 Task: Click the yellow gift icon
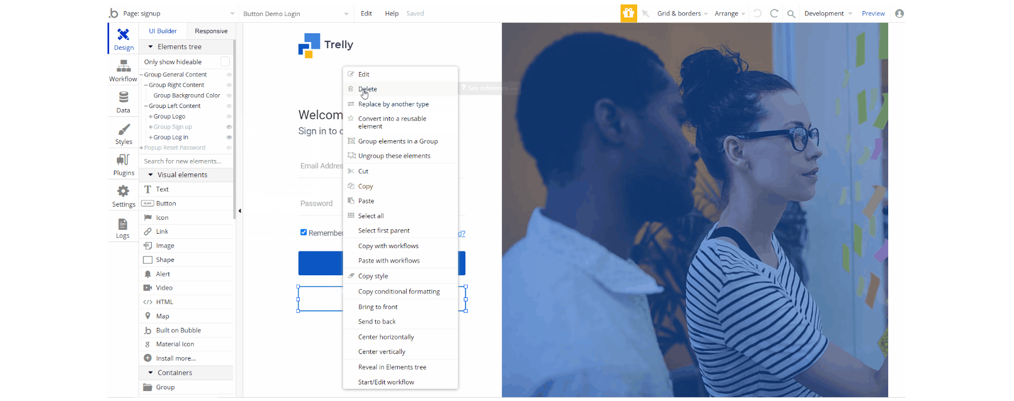628,13
